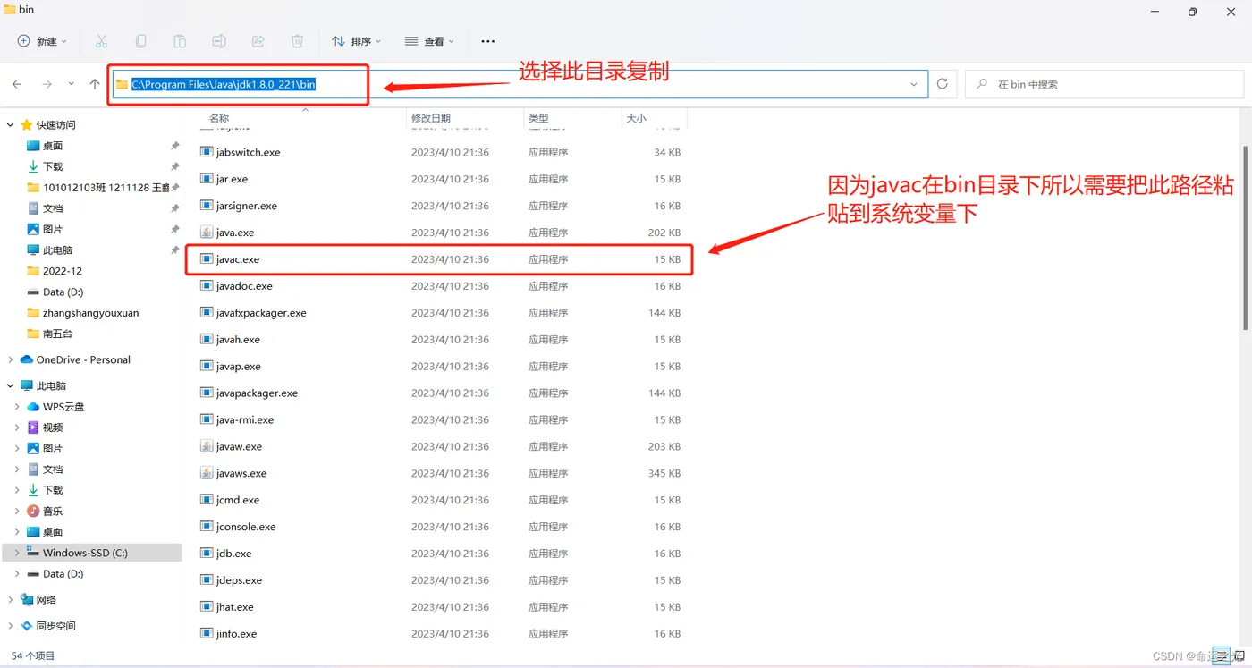The height and width of the screenshot is (668, 1252).
Task: Click the 同步空间 sync icon
Action: click(x=26, y=626)
